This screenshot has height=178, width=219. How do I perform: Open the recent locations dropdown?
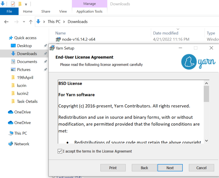point(24,22)
